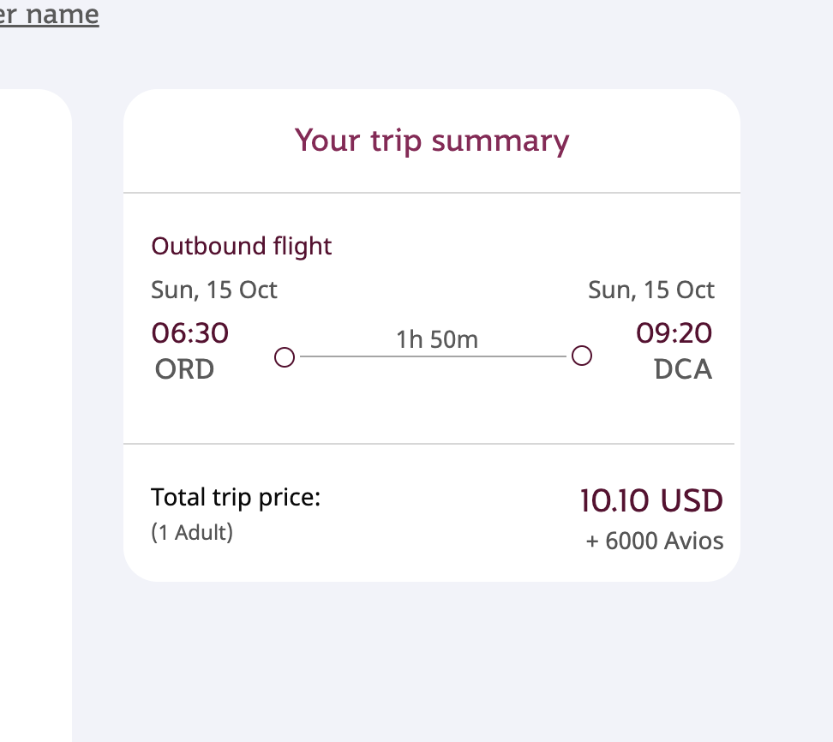Select the 09:20 arrival time

[674, 332]
